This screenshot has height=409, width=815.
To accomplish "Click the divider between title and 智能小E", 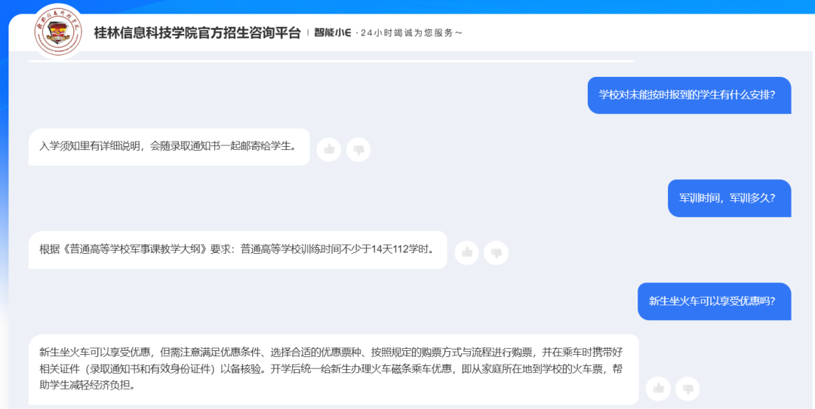I will click(307, 32).
